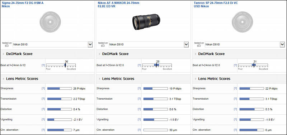Open help for Sigma 'Best at f=24mm & f/2'
Image resolution: width=287 pixels, height=135 pixels.
[43, 65]
